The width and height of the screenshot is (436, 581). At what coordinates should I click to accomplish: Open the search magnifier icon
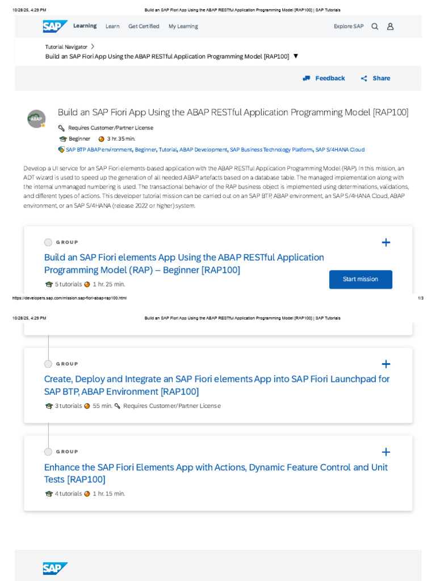tap(375, 26)
